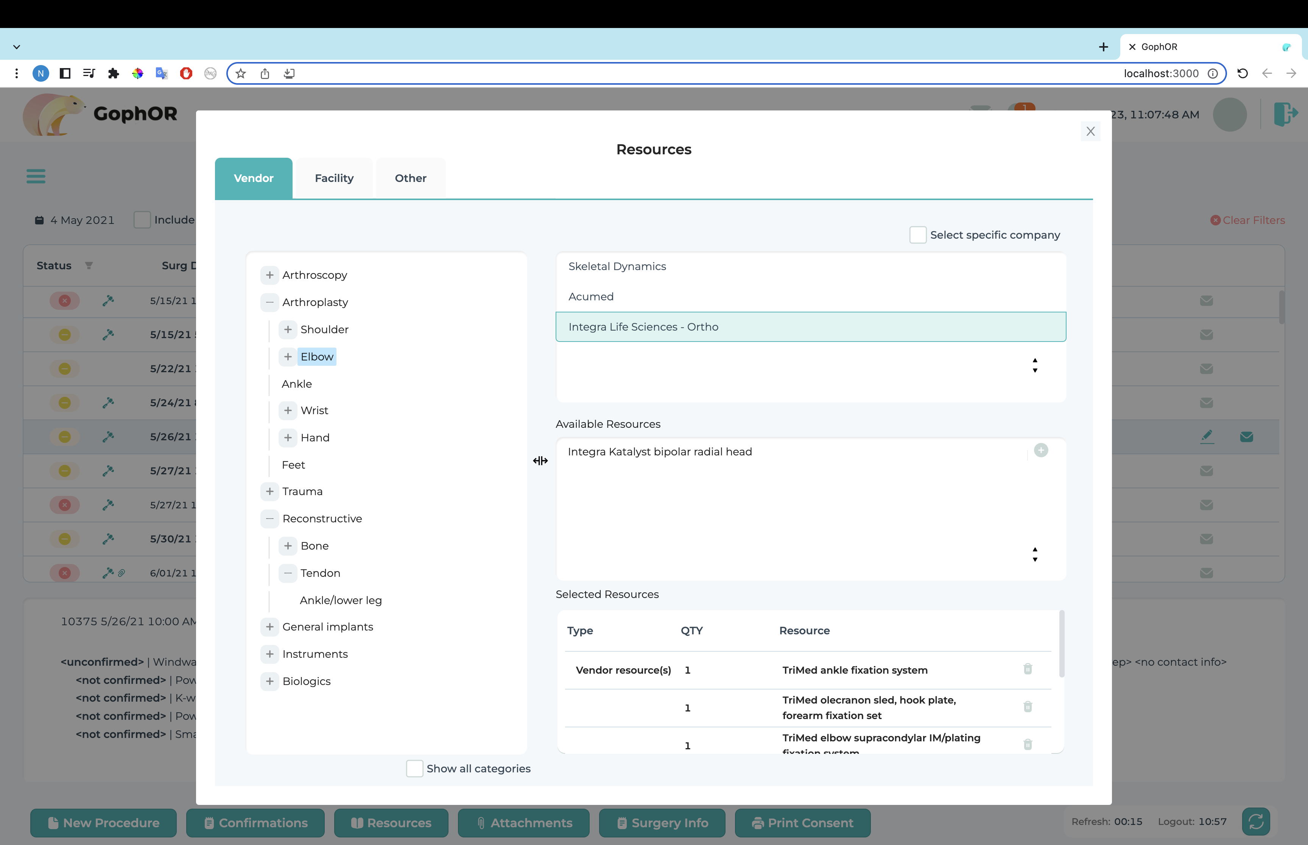This screenshot has height=845, width=1308.
Task: Select the Ankle tree item
Action: [296, 384]
